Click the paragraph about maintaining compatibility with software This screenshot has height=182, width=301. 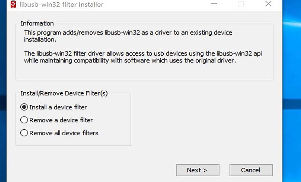(x=143, y=57)
